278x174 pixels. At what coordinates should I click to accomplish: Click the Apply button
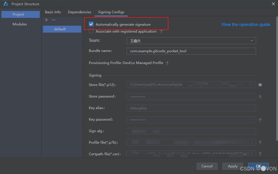pyautogui.click(x=233, y=166)
